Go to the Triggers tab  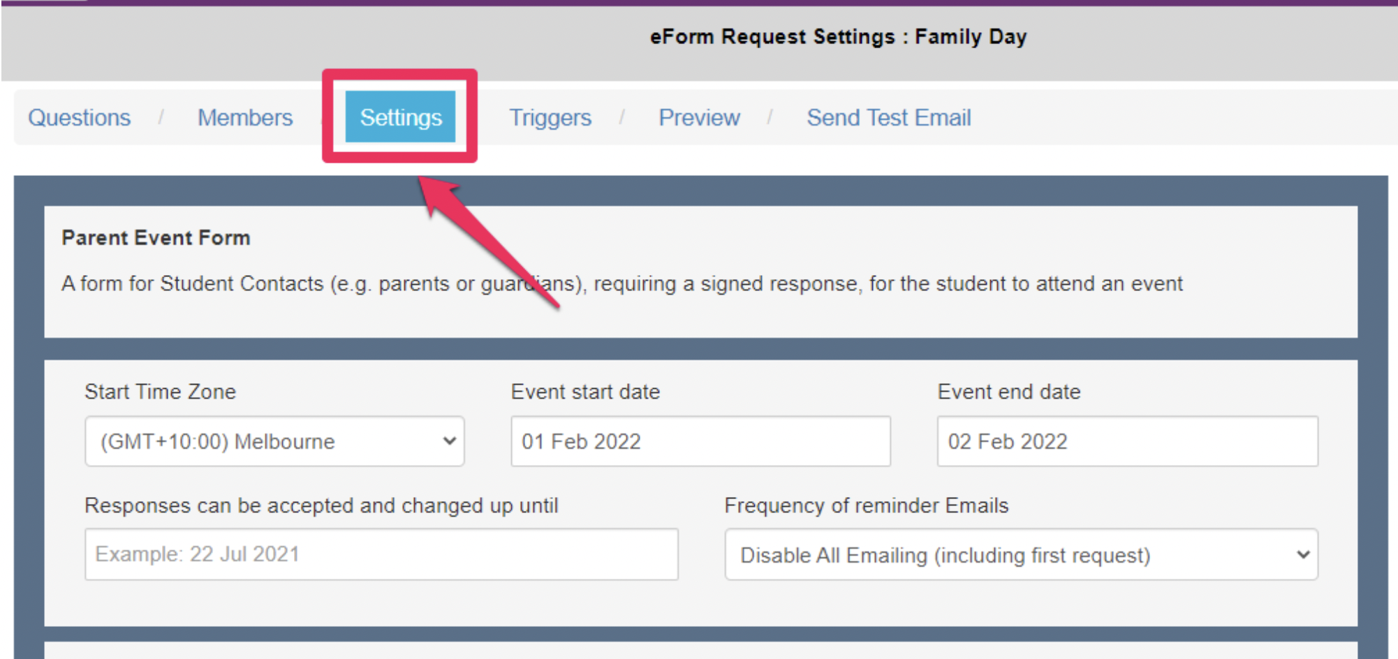pyautogui.click(x=550, y=117)
